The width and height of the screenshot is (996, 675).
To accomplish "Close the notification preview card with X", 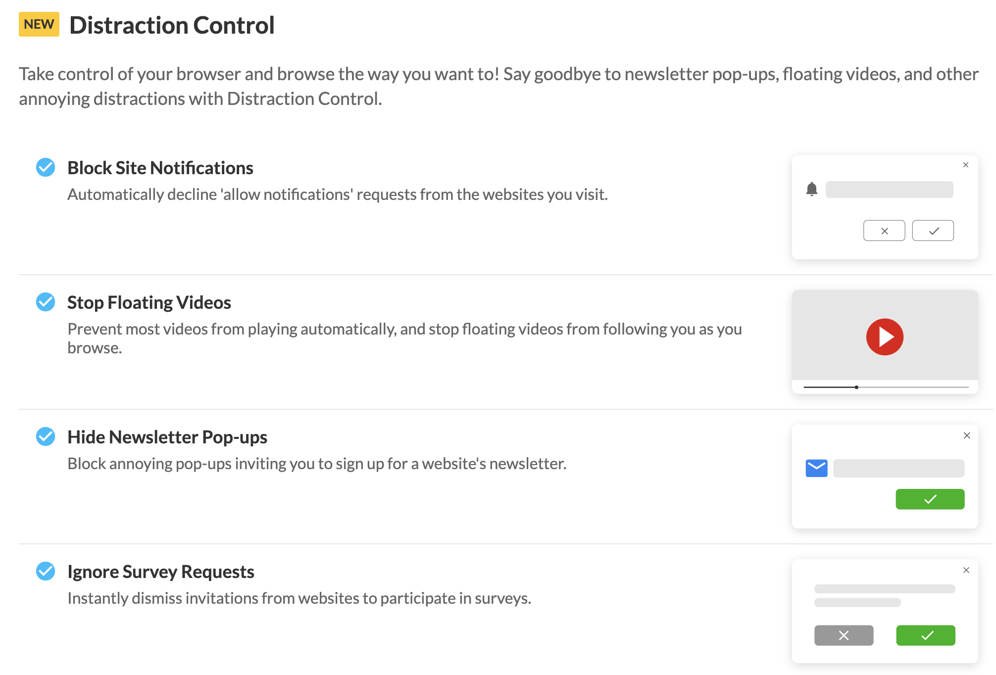I will click(966, 165).
